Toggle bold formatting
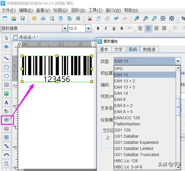The height and width of the screenshot is (171, 185). [x=98, y=28]
